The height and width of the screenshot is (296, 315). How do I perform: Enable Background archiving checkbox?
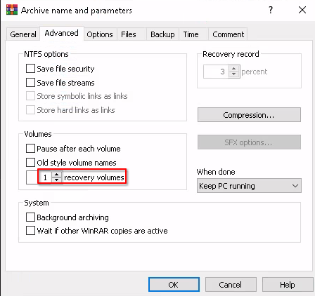(30, 217)
